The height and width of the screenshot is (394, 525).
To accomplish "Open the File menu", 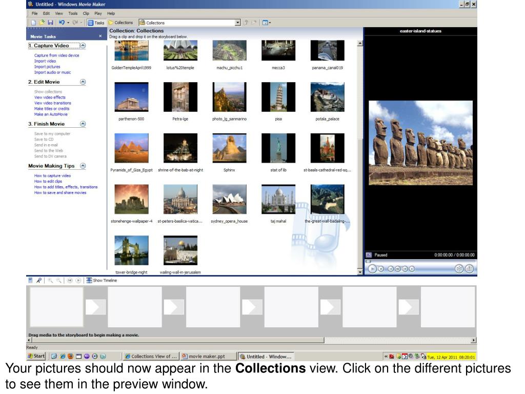I will click(34, 13).
